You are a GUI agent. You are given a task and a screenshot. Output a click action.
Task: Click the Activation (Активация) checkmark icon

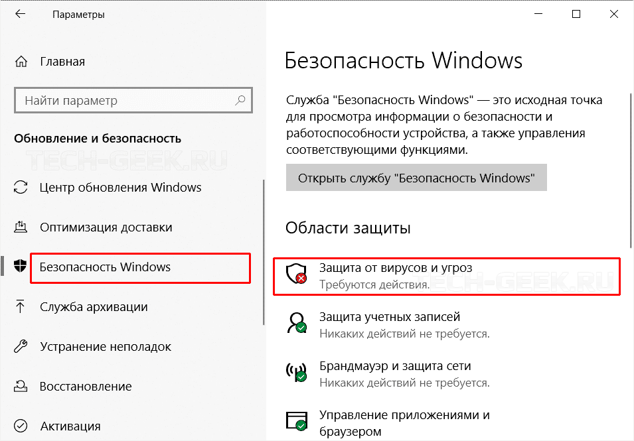[x=21, y=426]
